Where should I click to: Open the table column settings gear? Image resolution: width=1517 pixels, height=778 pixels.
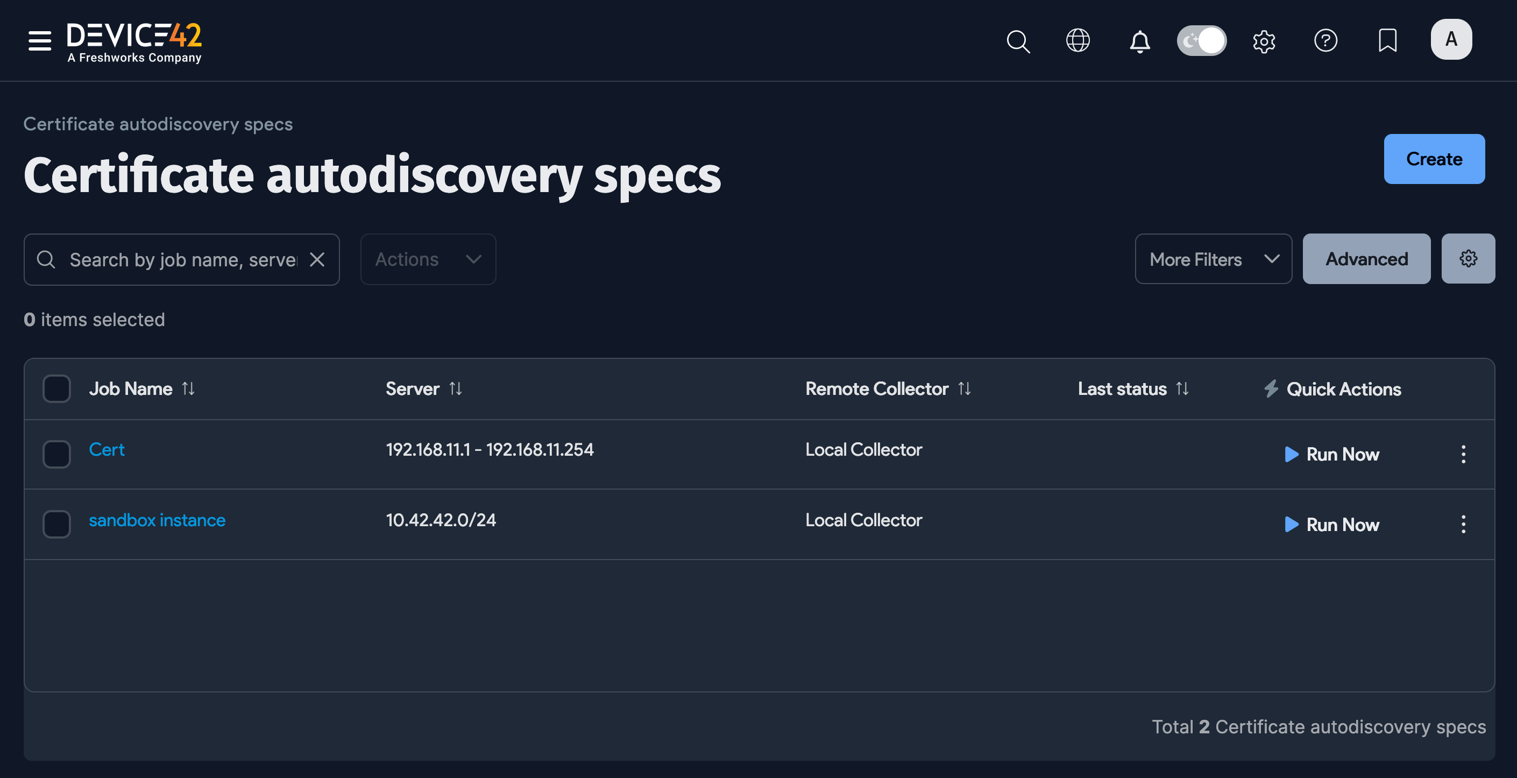1468,259
